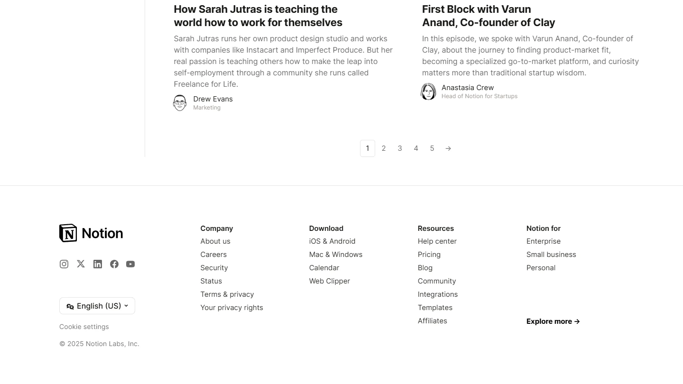
Task: Open the Explore more link
Action: (x=553, y=321)
